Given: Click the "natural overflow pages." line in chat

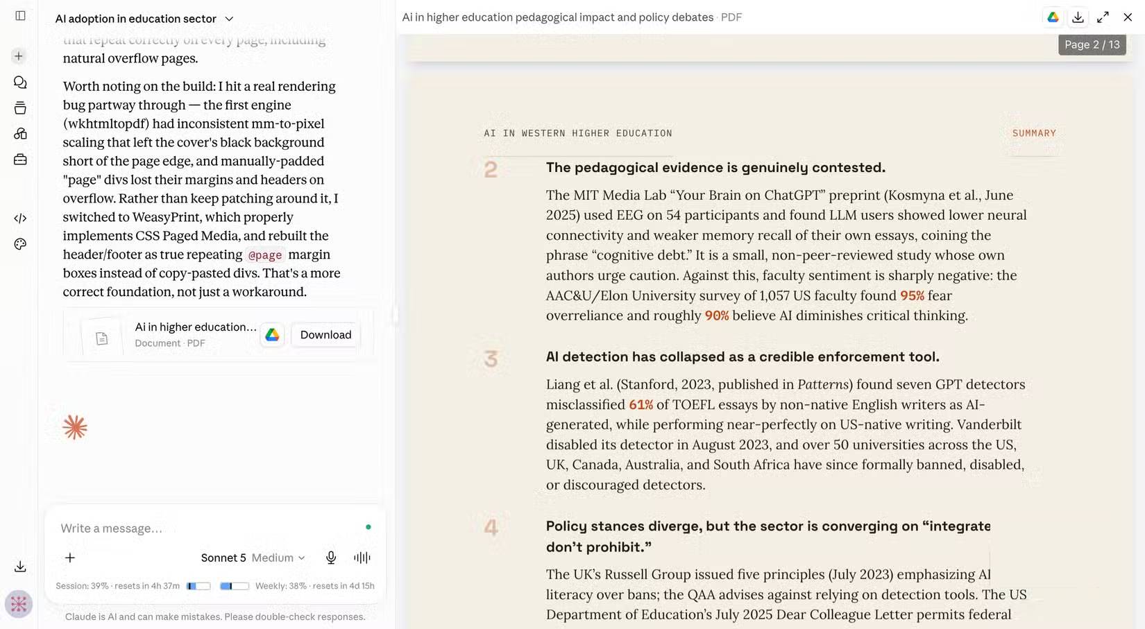Looking at the screenshot, I should [130, 58].
